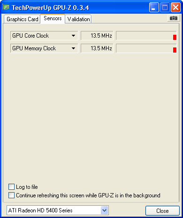Click the GPU-Z title bar app icon
The height and width of the screenshot is (218, 183).
[6, 7]
